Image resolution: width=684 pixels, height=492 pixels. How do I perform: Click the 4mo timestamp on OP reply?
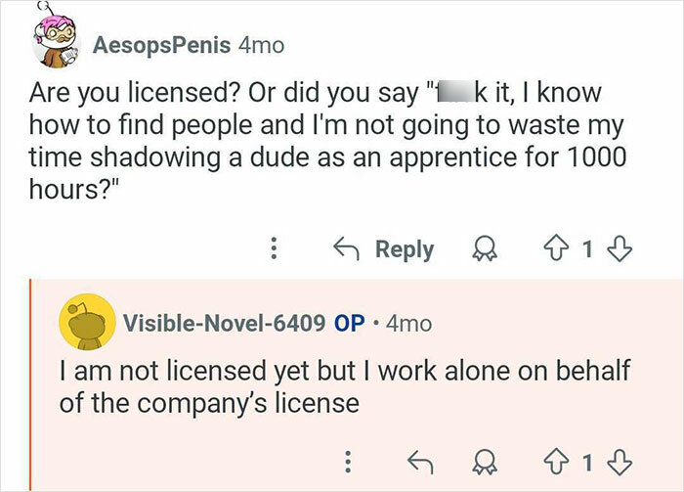click(409, 322)
